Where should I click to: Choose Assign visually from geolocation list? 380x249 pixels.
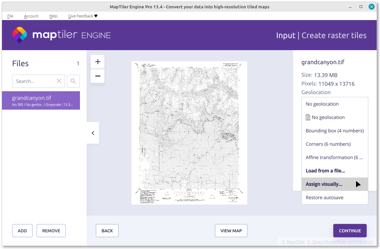[324, 184]
